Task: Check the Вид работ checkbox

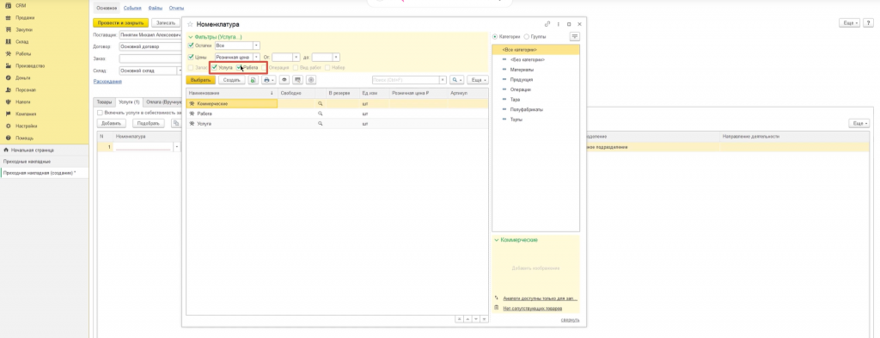Action: [296, 67]
